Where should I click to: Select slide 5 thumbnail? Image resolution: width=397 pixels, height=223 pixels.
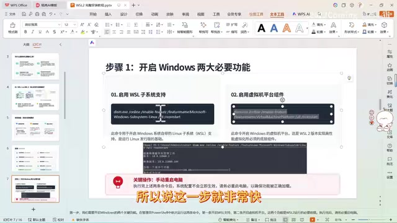[35, 128]
